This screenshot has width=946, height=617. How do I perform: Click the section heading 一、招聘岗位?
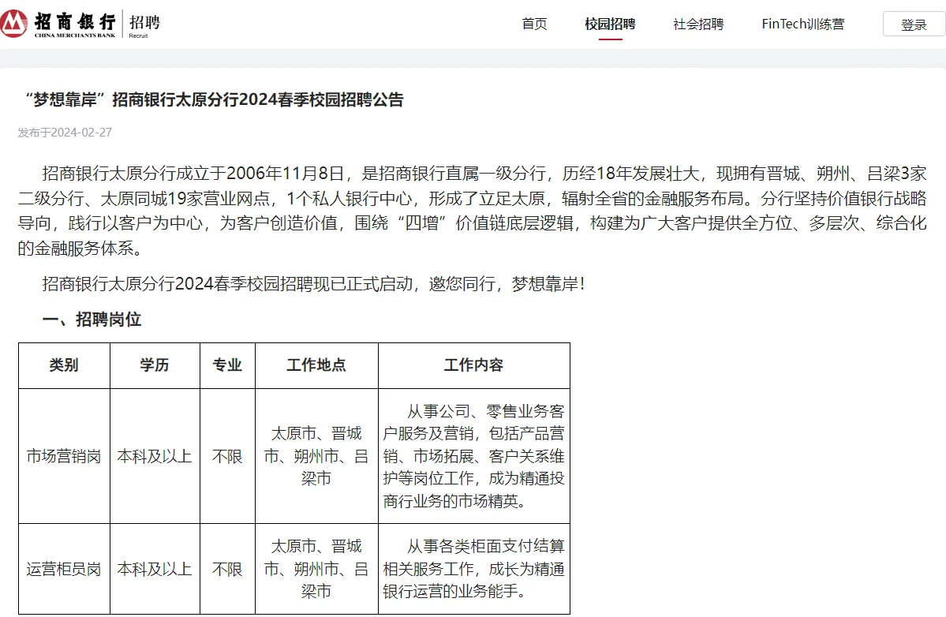pos(92,319)
